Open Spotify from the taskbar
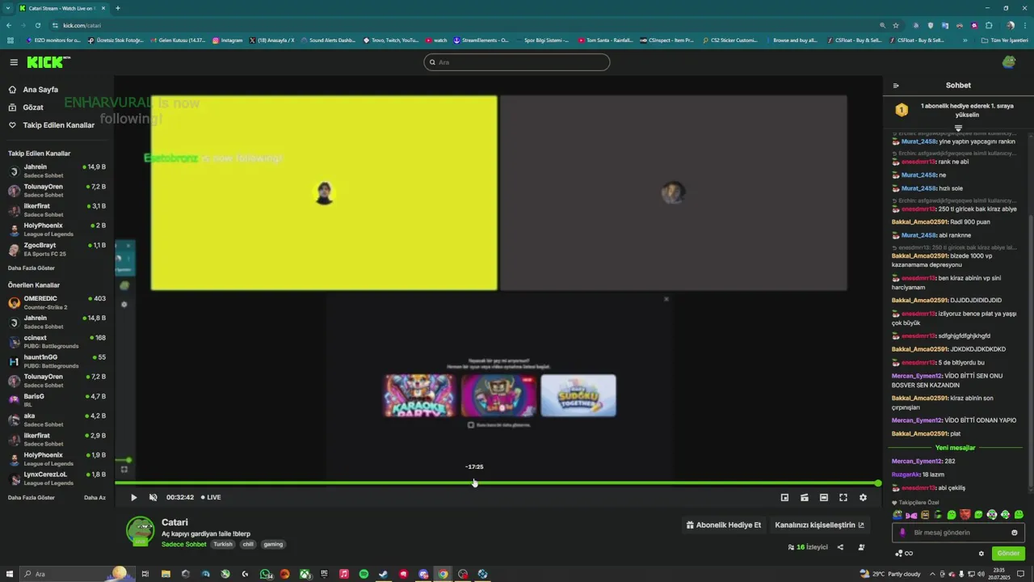 click(364, 574)
